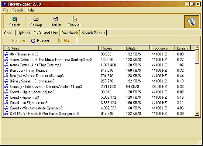
Task: Select the My Shared Files tab
Action: click(x=45, y=33)
